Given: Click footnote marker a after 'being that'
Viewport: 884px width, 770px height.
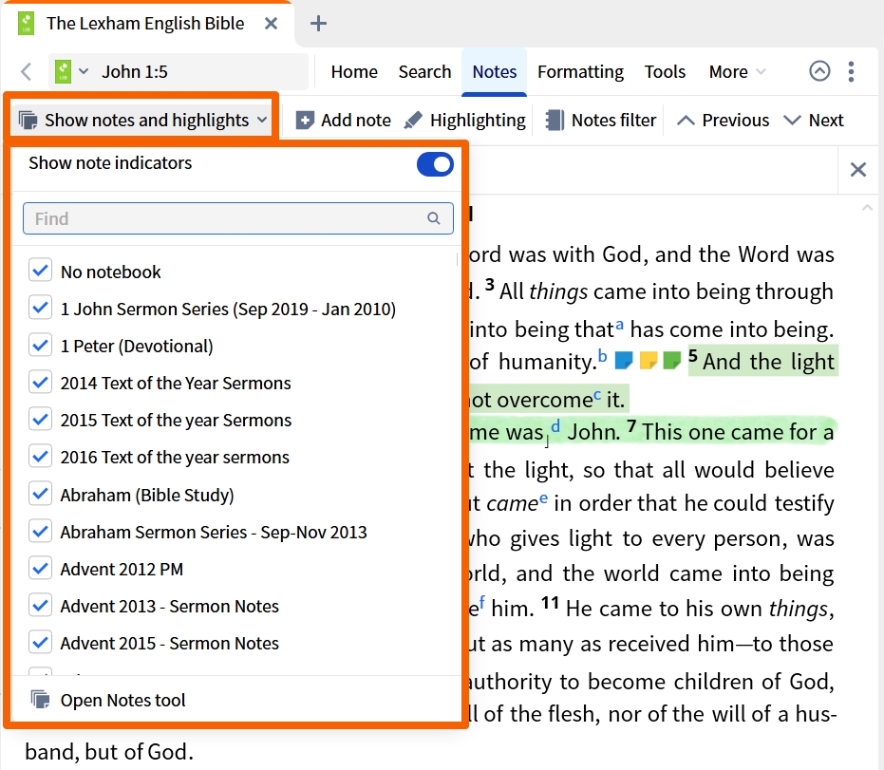Looking at the screenshot, I should pos(619,326).
